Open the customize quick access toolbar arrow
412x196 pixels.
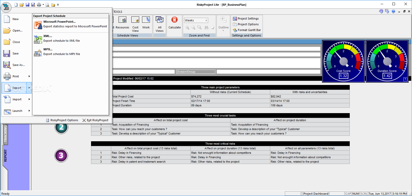coord(58,5)
